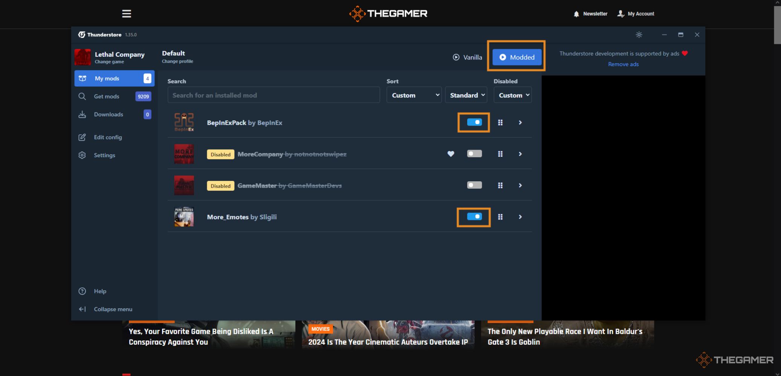Click GameMaster mod icon

184,185
